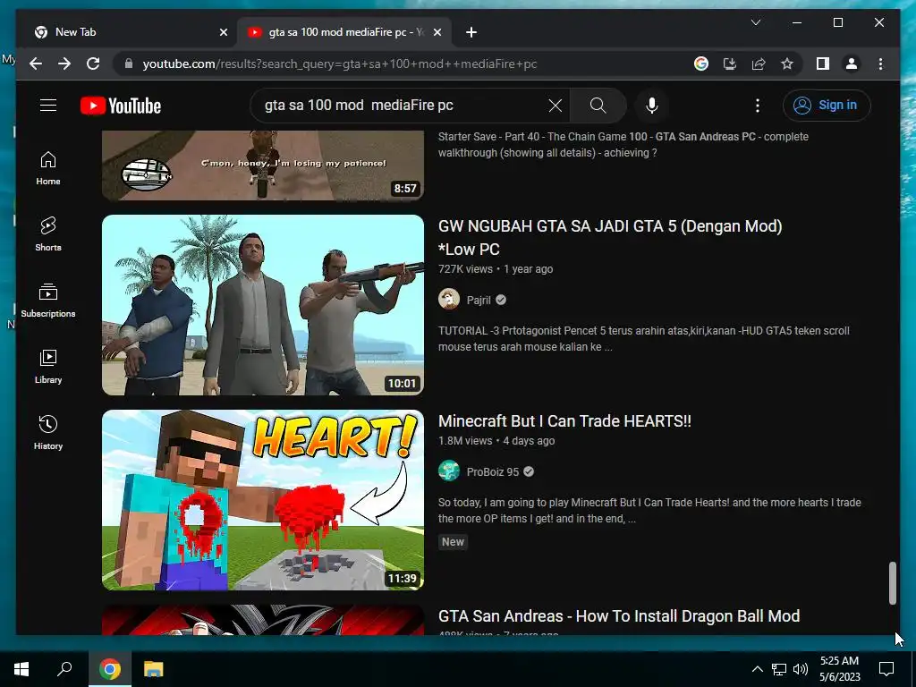Submit search with the magnifier button
This screenshot has height=687, width=916.
[598, 106]
